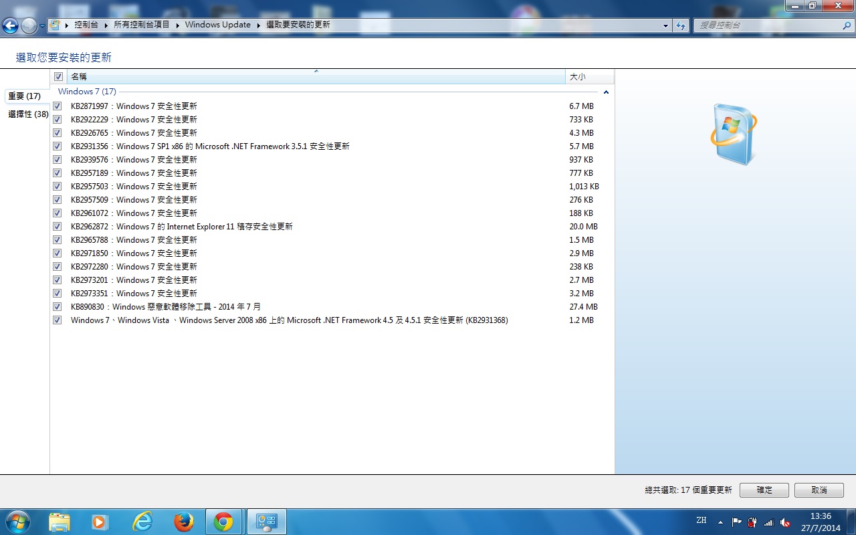Click the 取消 button
The width and height of the screenshot is (856, 535).
click(x=819, y=490)
